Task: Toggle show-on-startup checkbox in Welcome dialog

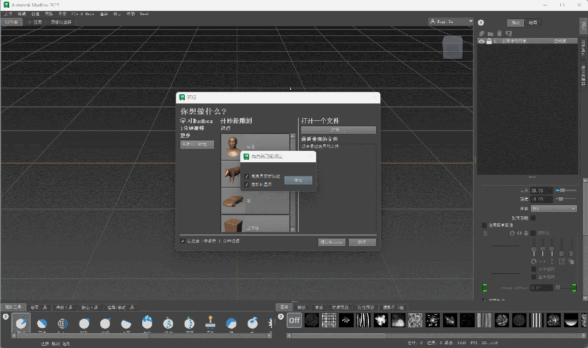Action: point(183,241)
